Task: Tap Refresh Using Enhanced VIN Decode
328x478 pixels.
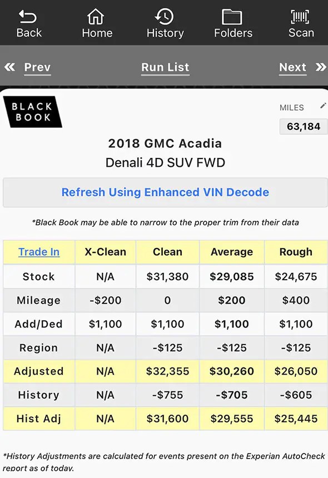Action: (x=165, y=192)
